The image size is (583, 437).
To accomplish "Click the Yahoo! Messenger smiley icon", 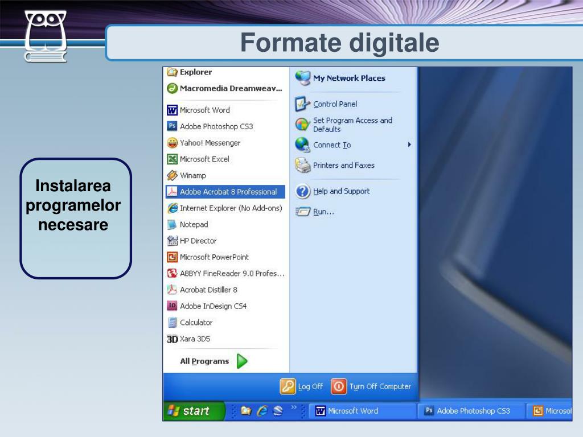I will tap(172, 143).
